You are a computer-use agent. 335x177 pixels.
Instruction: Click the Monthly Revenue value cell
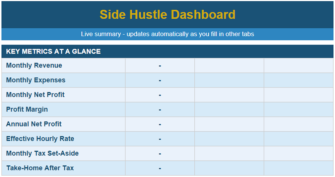pyautogui.click(x=160, y=65)
